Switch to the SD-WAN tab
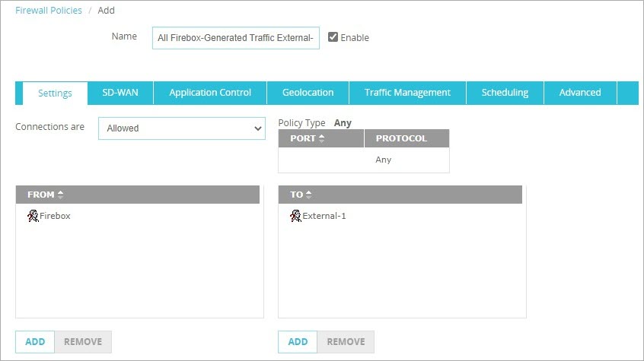The width and height of the screenshot is (644, 361). pyautogui.click(x=120, y=93)
